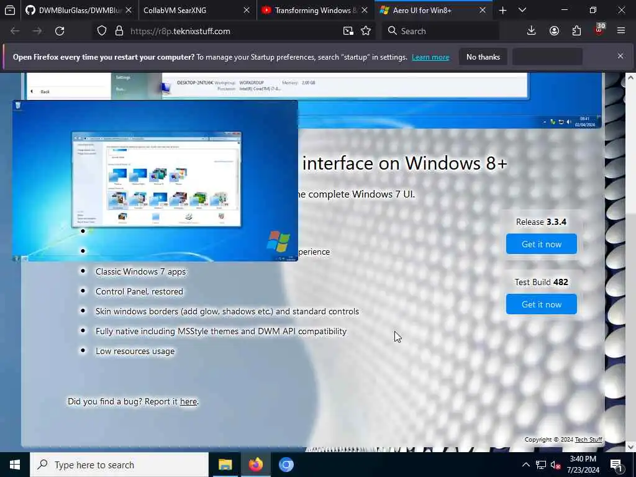Viewport: 636px width, 477px height.
Task: Click Get it now for Test Build 482
Action: (x=541, y=304)
